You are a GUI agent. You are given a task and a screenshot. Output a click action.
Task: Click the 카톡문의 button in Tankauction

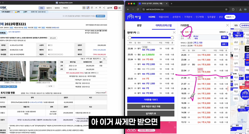(65, 8)
